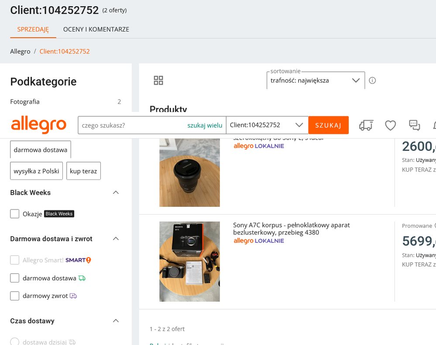Viewport: 436px width, 345px height.
Task: Click the Allegro Lokalnie badge under Sony A7C
Action: pos(259,241)
